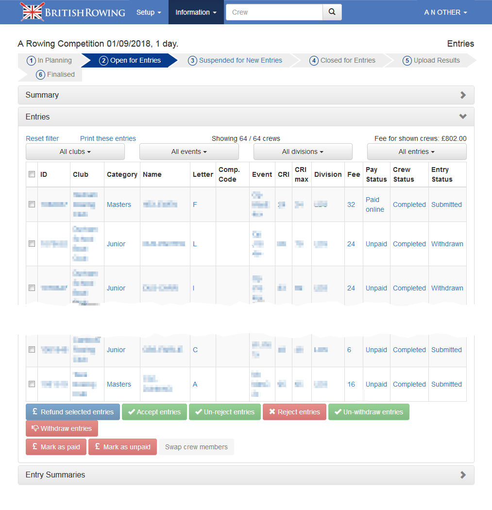Click Refund selected entries button
This screenshot has width=492, height=510.
72,412
